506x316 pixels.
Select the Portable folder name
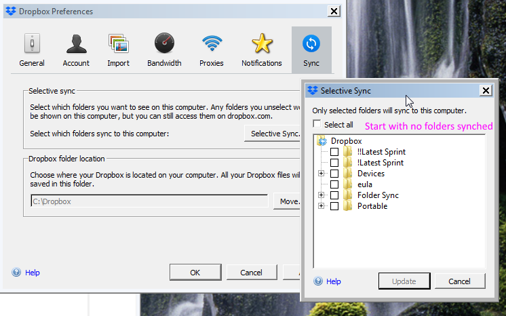click(372, 206)
